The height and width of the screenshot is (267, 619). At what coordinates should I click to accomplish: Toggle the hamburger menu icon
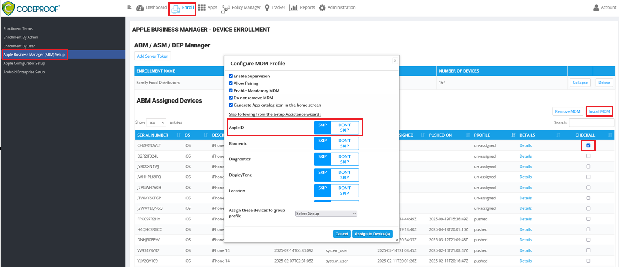pos(129,7)
